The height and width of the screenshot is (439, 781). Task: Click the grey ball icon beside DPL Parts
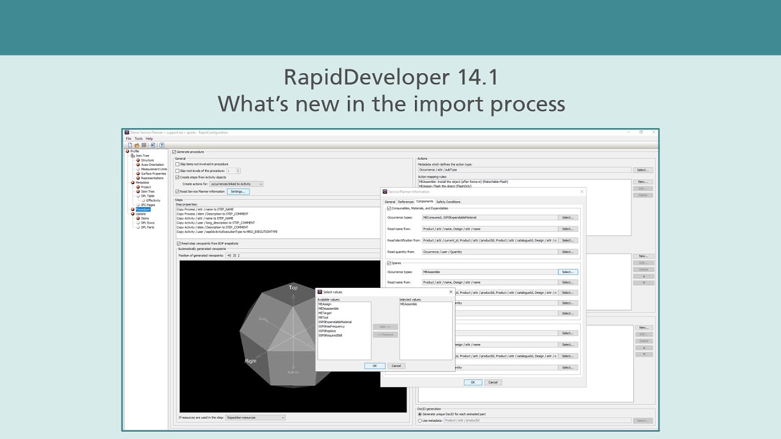(138, 227)
